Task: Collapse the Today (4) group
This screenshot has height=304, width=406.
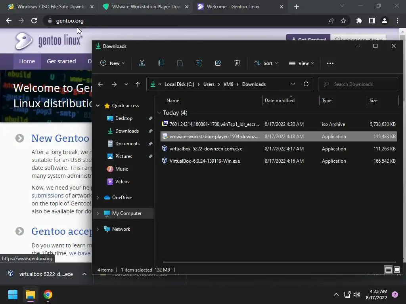Action: pyautogui.click(x=159, y=113)
